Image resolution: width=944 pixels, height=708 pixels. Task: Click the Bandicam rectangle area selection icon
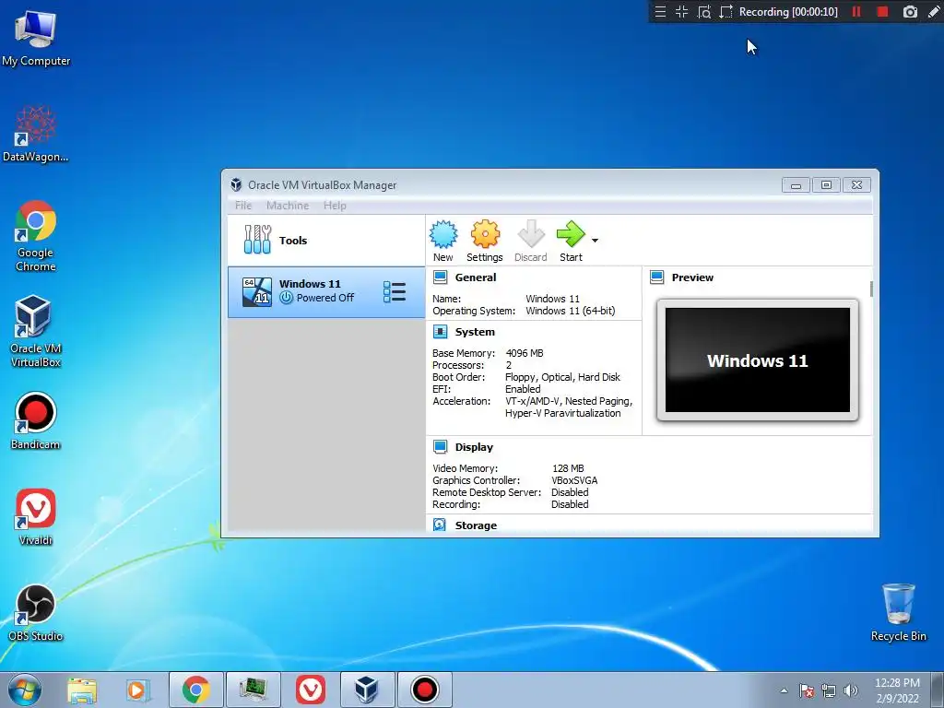[726, 11]
